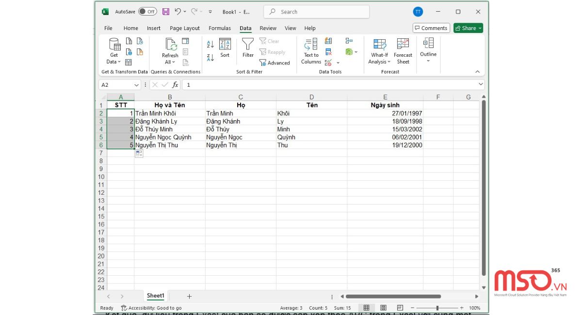Click zoom out minus button

[412, 308]
